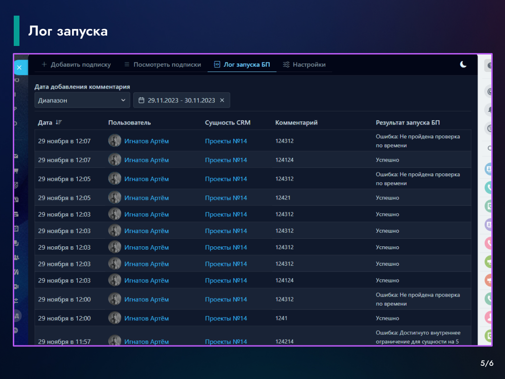Click the Результат запуска БП column header

pyautogui.click(x=408, y=123)
